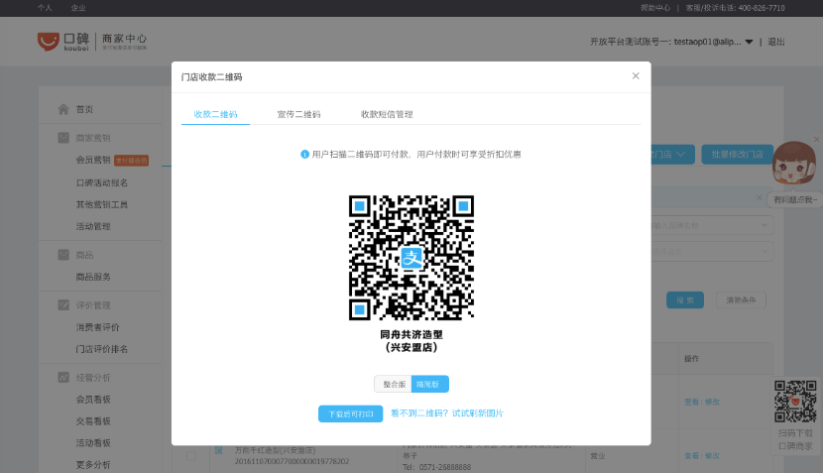The image size is (823, 473).
Task: Open 帮助中心 link
Action: pyautogui.click(x=655, y=8)
